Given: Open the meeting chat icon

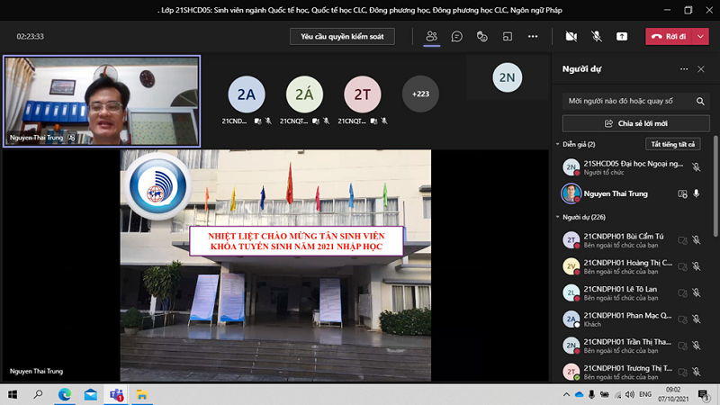Looking at the screenshot, I should (457, 36).
